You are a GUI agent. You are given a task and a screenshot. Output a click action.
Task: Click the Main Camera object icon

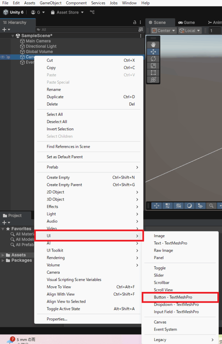(x=23, y=41)
